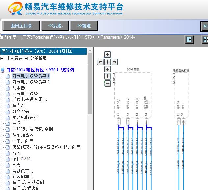Open 驾驶员车门 diagram

(x=23, y=171)
